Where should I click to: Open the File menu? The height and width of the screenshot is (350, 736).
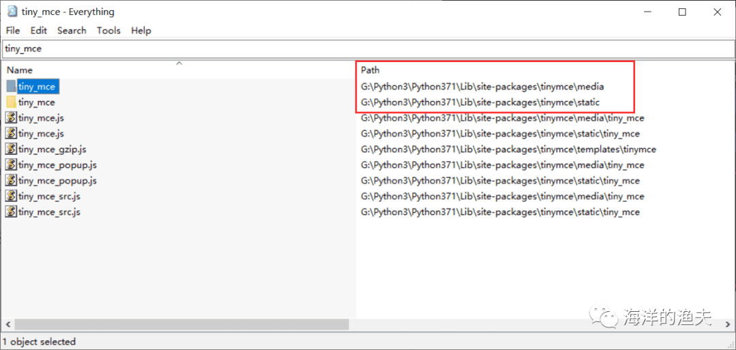(13, 31)
